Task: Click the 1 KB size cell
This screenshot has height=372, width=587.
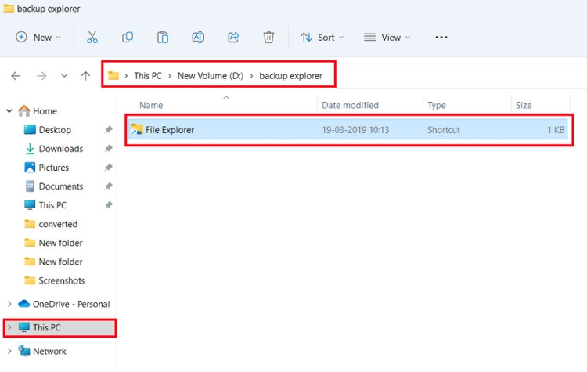Action: 556,130
